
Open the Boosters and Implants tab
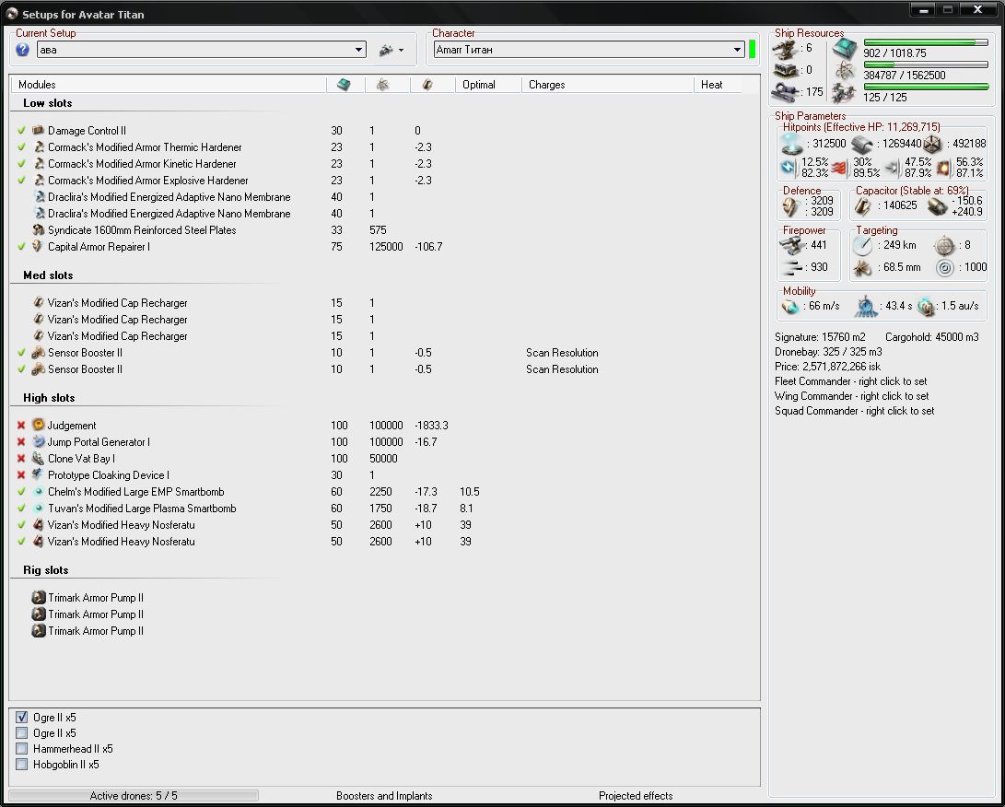[384, 795]
